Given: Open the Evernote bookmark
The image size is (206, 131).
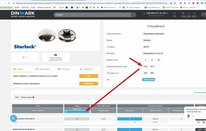Looking at the screenshot, I should coord(187,7).
